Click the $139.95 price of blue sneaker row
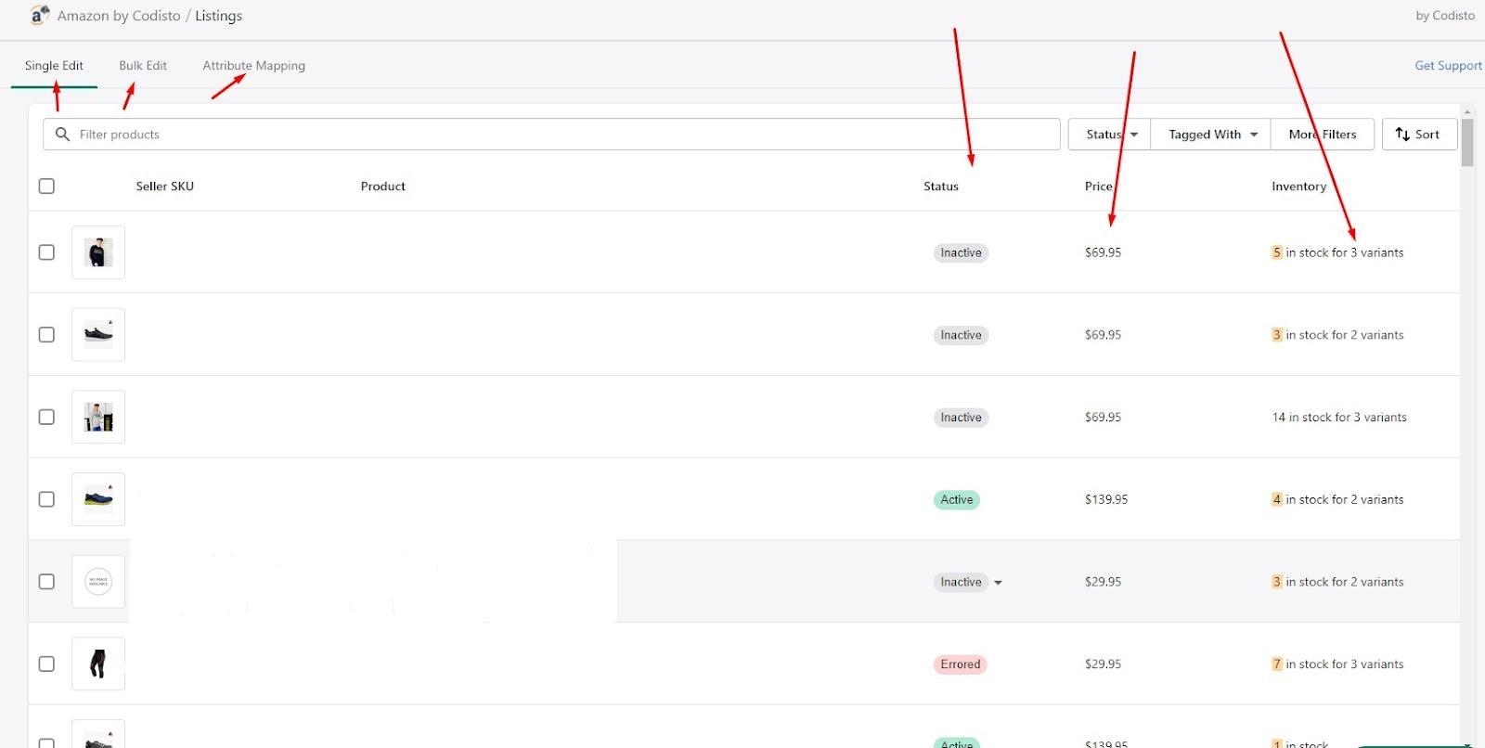1485x748 pixels. [x=1106, y=499]
